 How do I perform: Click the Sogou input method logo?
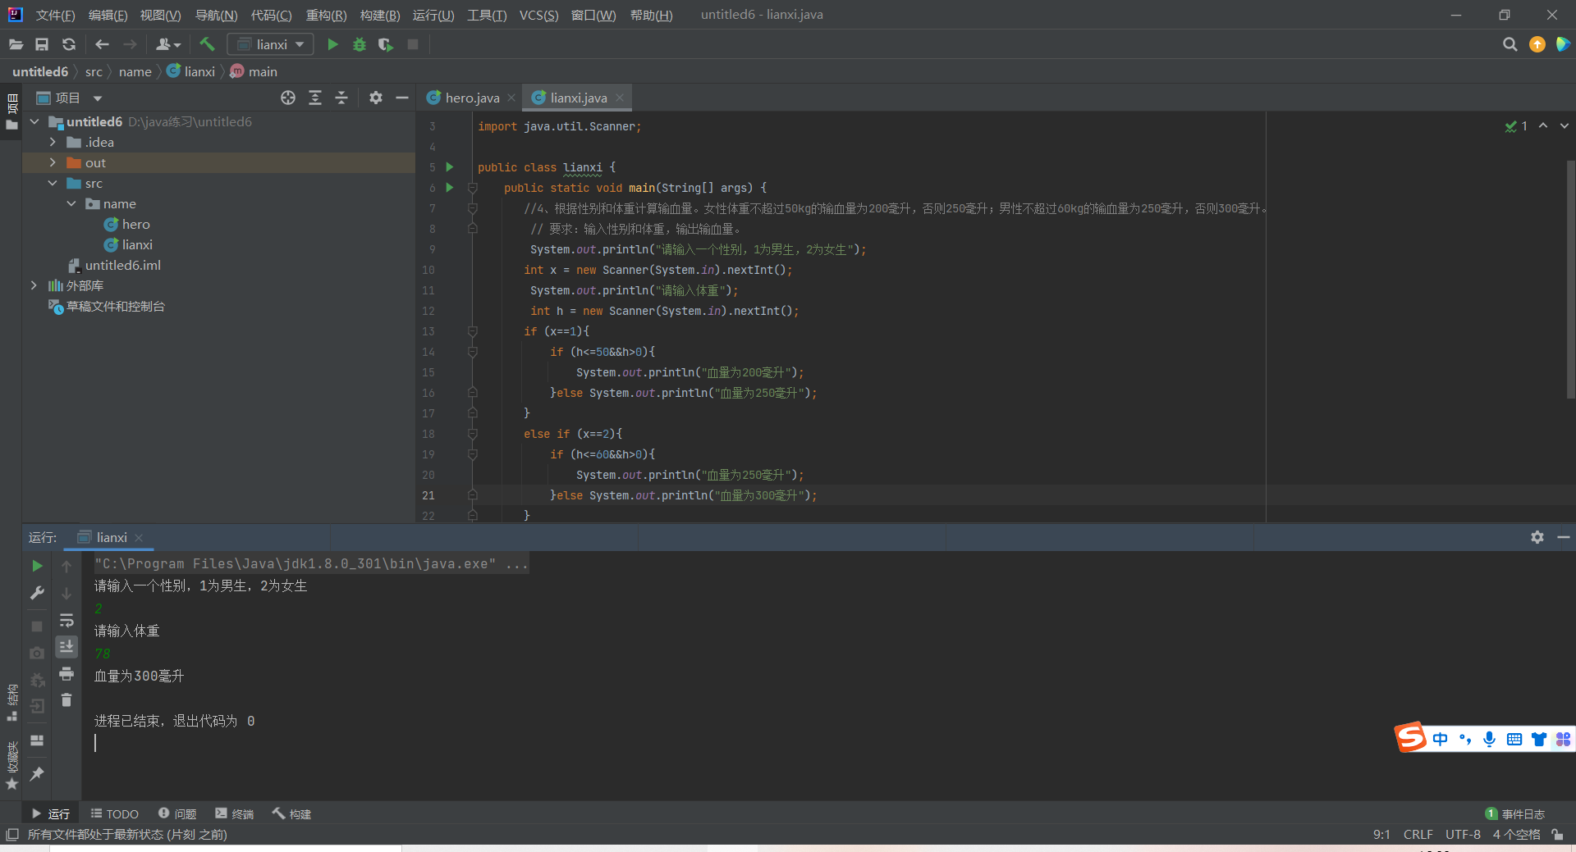pyautogui.click(x=1411, y=737)
